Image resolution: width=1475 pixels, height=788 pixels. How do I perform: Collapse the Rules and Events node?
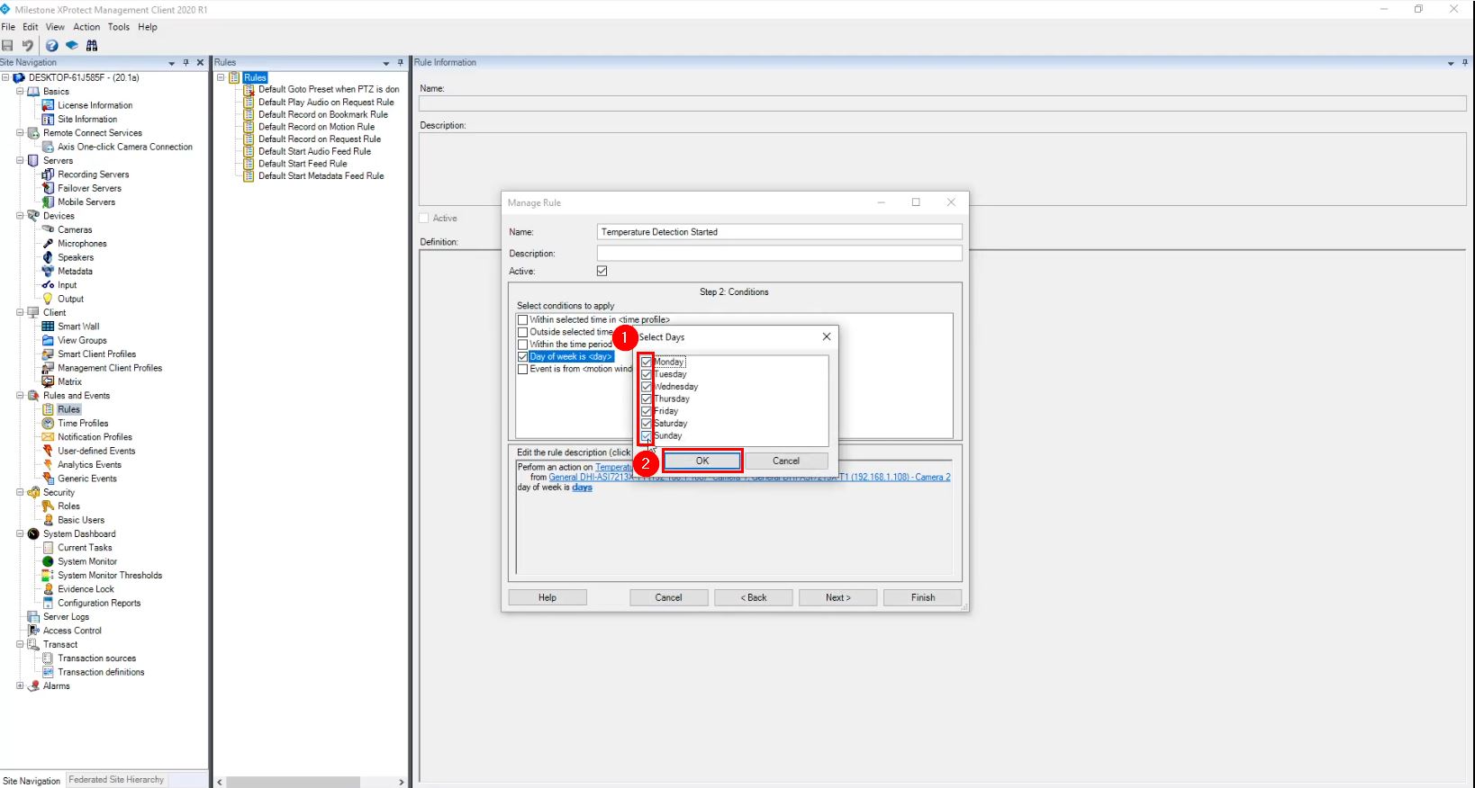click(20, 396)
